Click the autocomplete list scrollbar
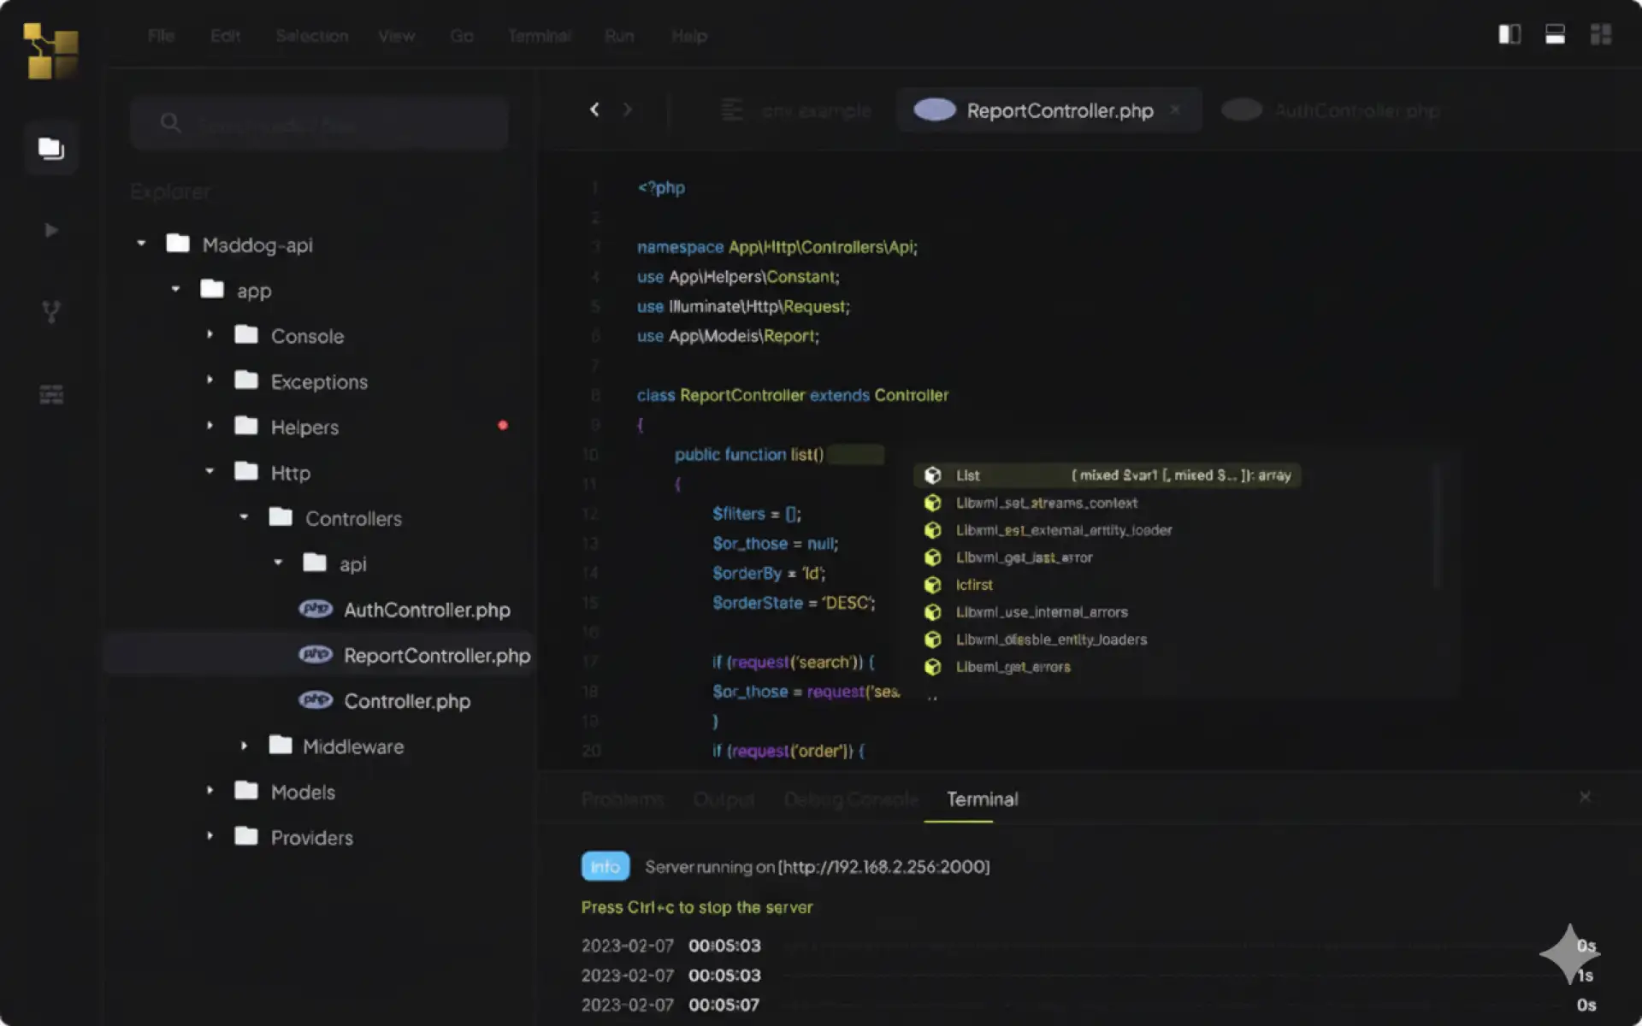Viewport: 1642px width, 1026px height. click(x=1438, y=526)
